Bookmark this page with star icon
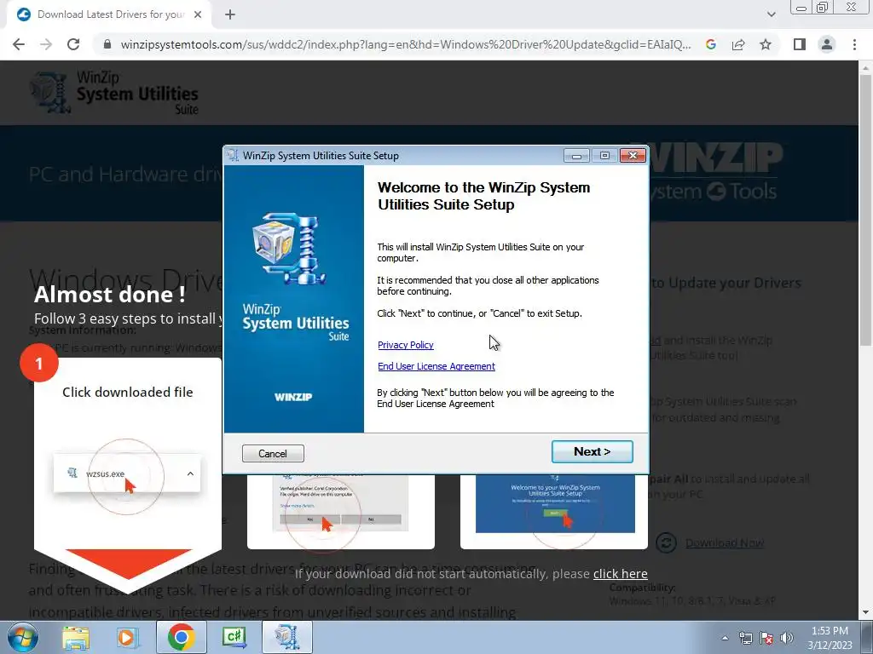Image resolution: width=873 pixels, height=654 pixels. click(766, 44)
